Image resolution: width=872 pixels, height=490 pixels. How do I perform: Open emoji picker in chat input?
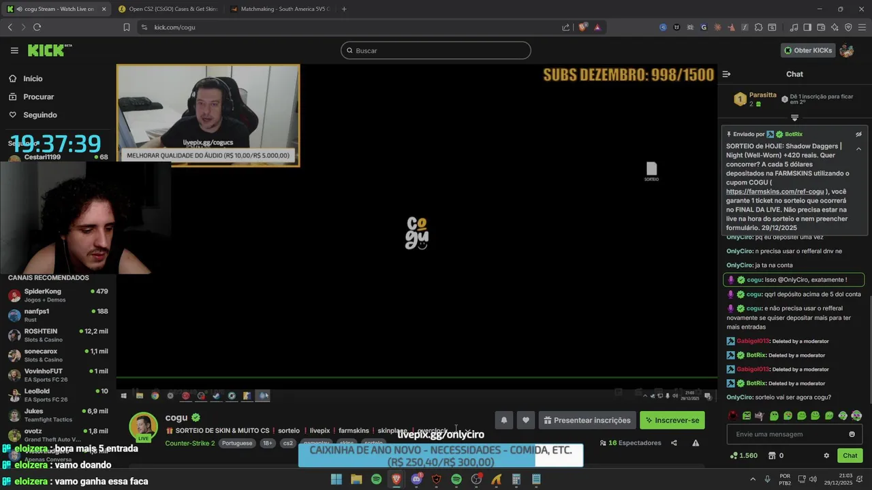[852, 434]
